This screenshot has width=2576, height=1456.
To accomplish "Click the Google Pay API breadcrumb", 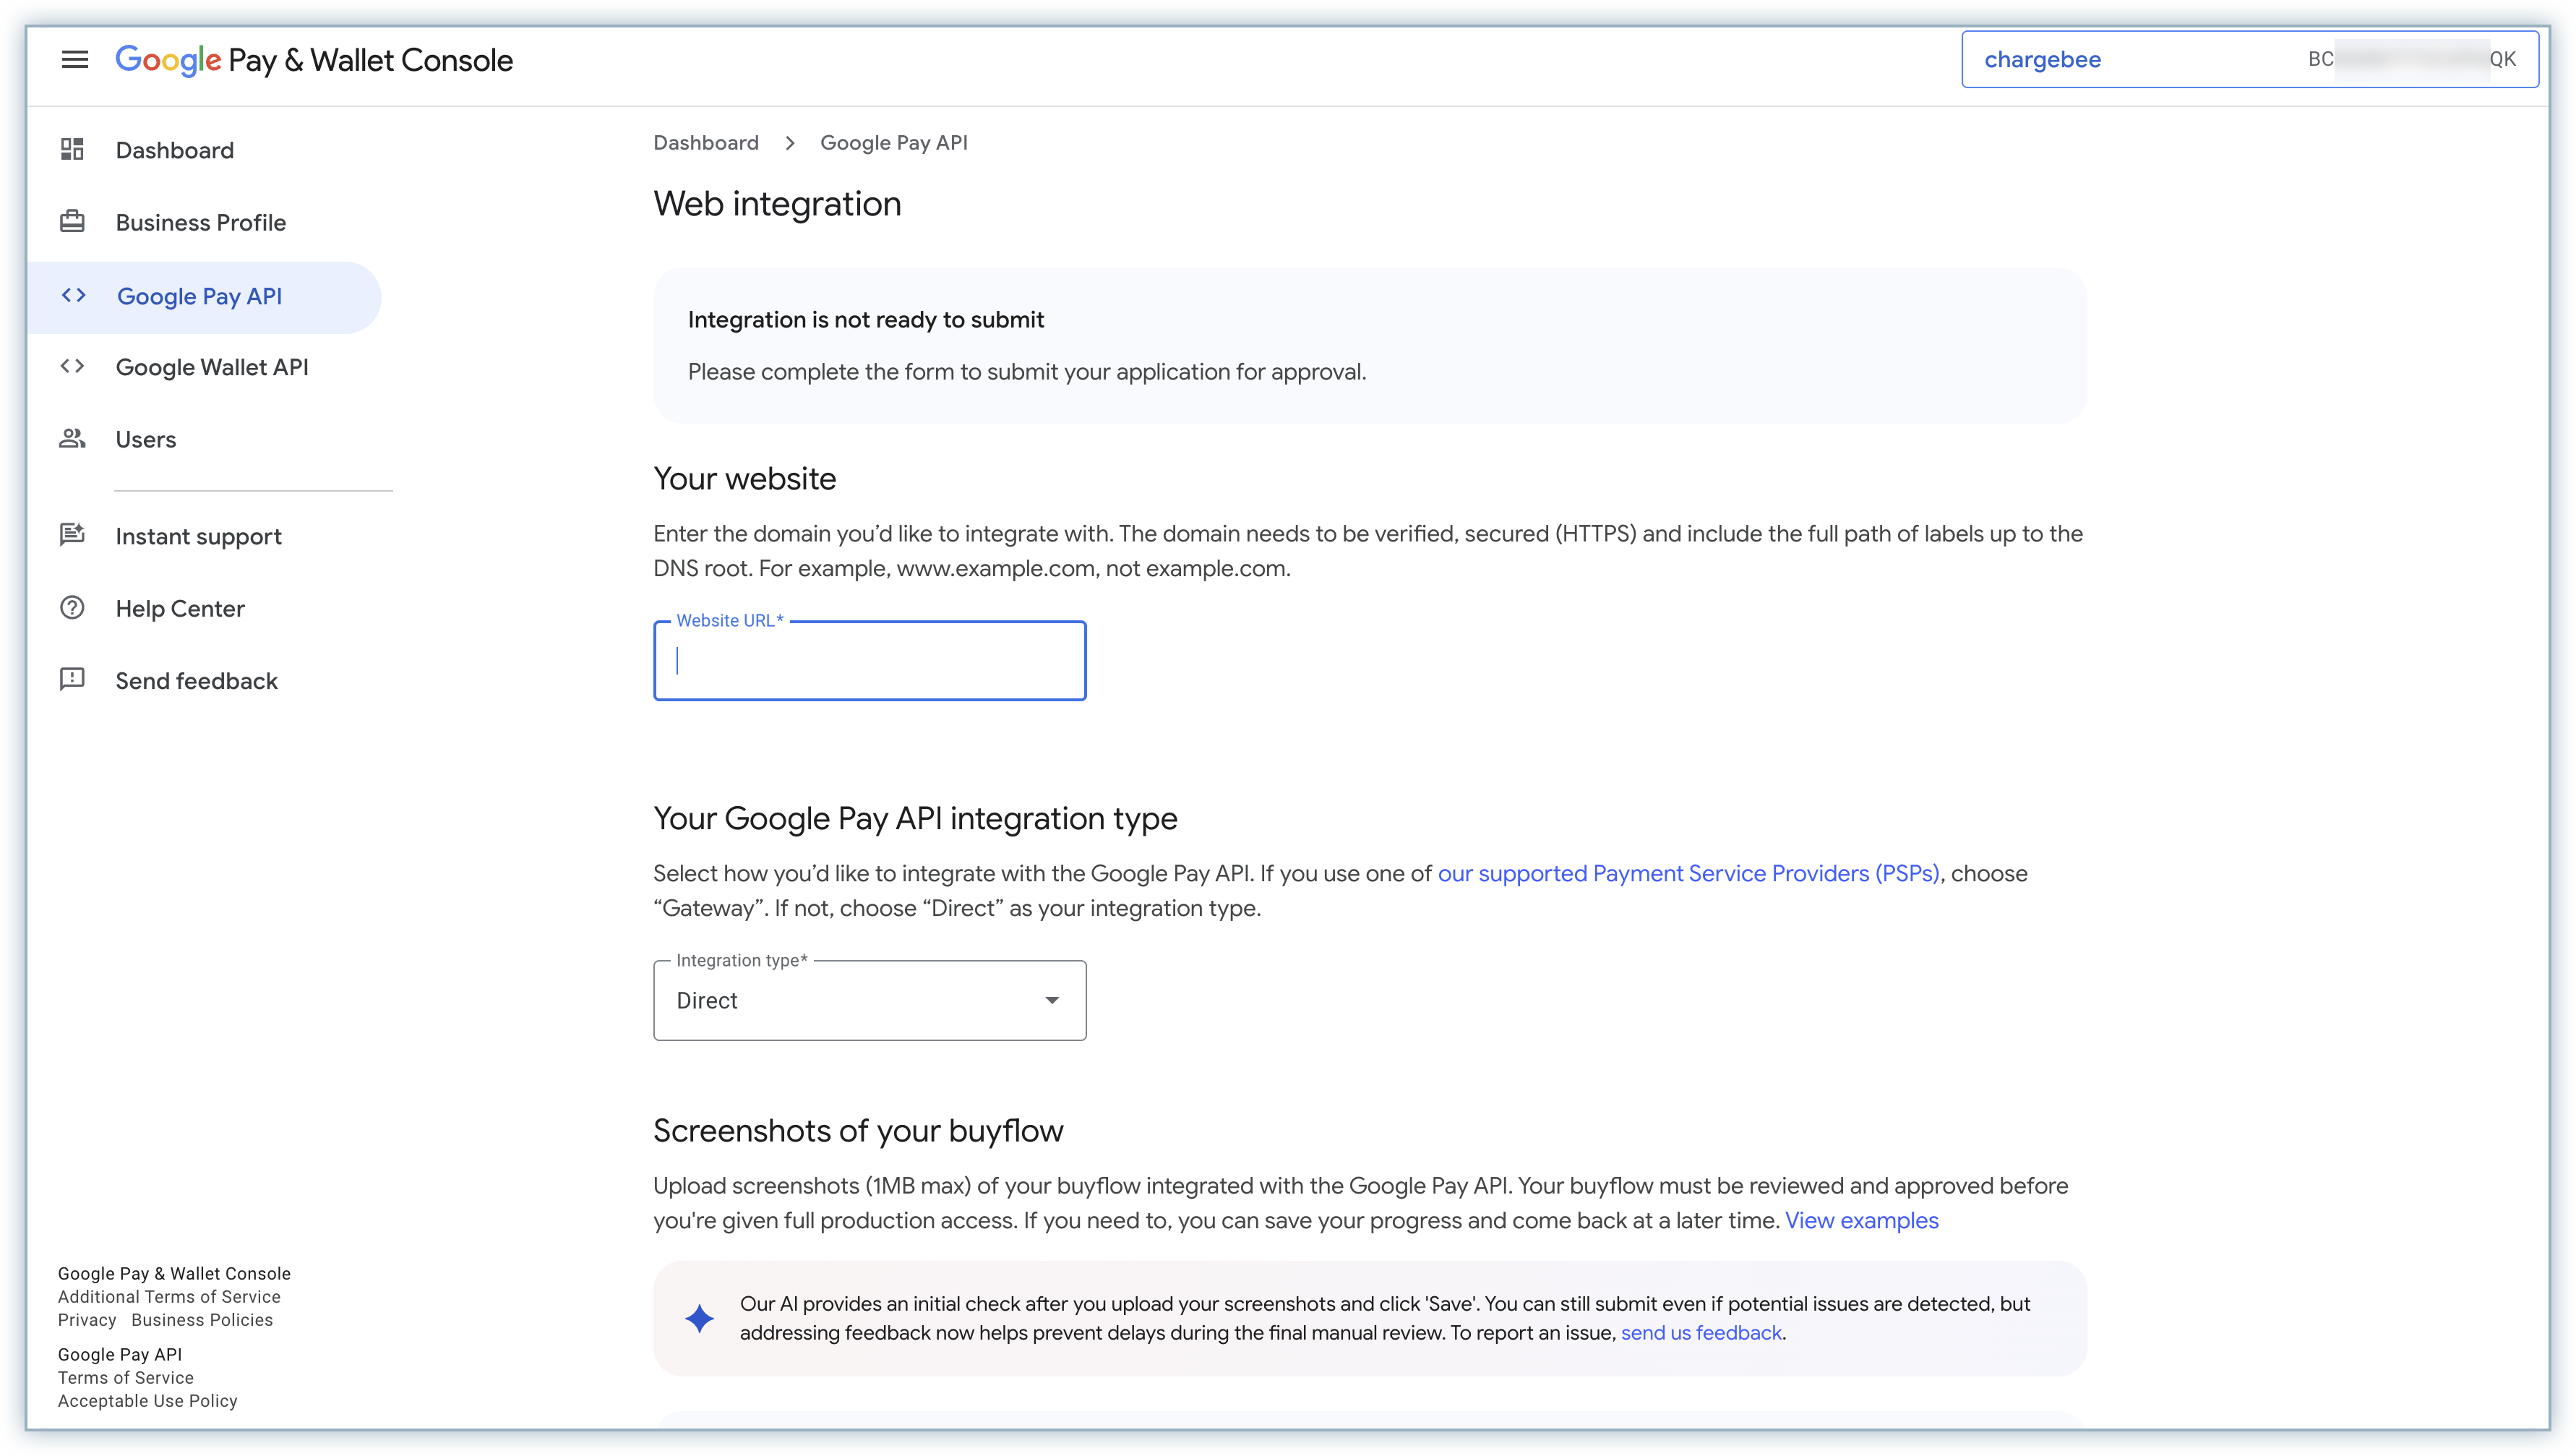I will click(x=894, y=143).
